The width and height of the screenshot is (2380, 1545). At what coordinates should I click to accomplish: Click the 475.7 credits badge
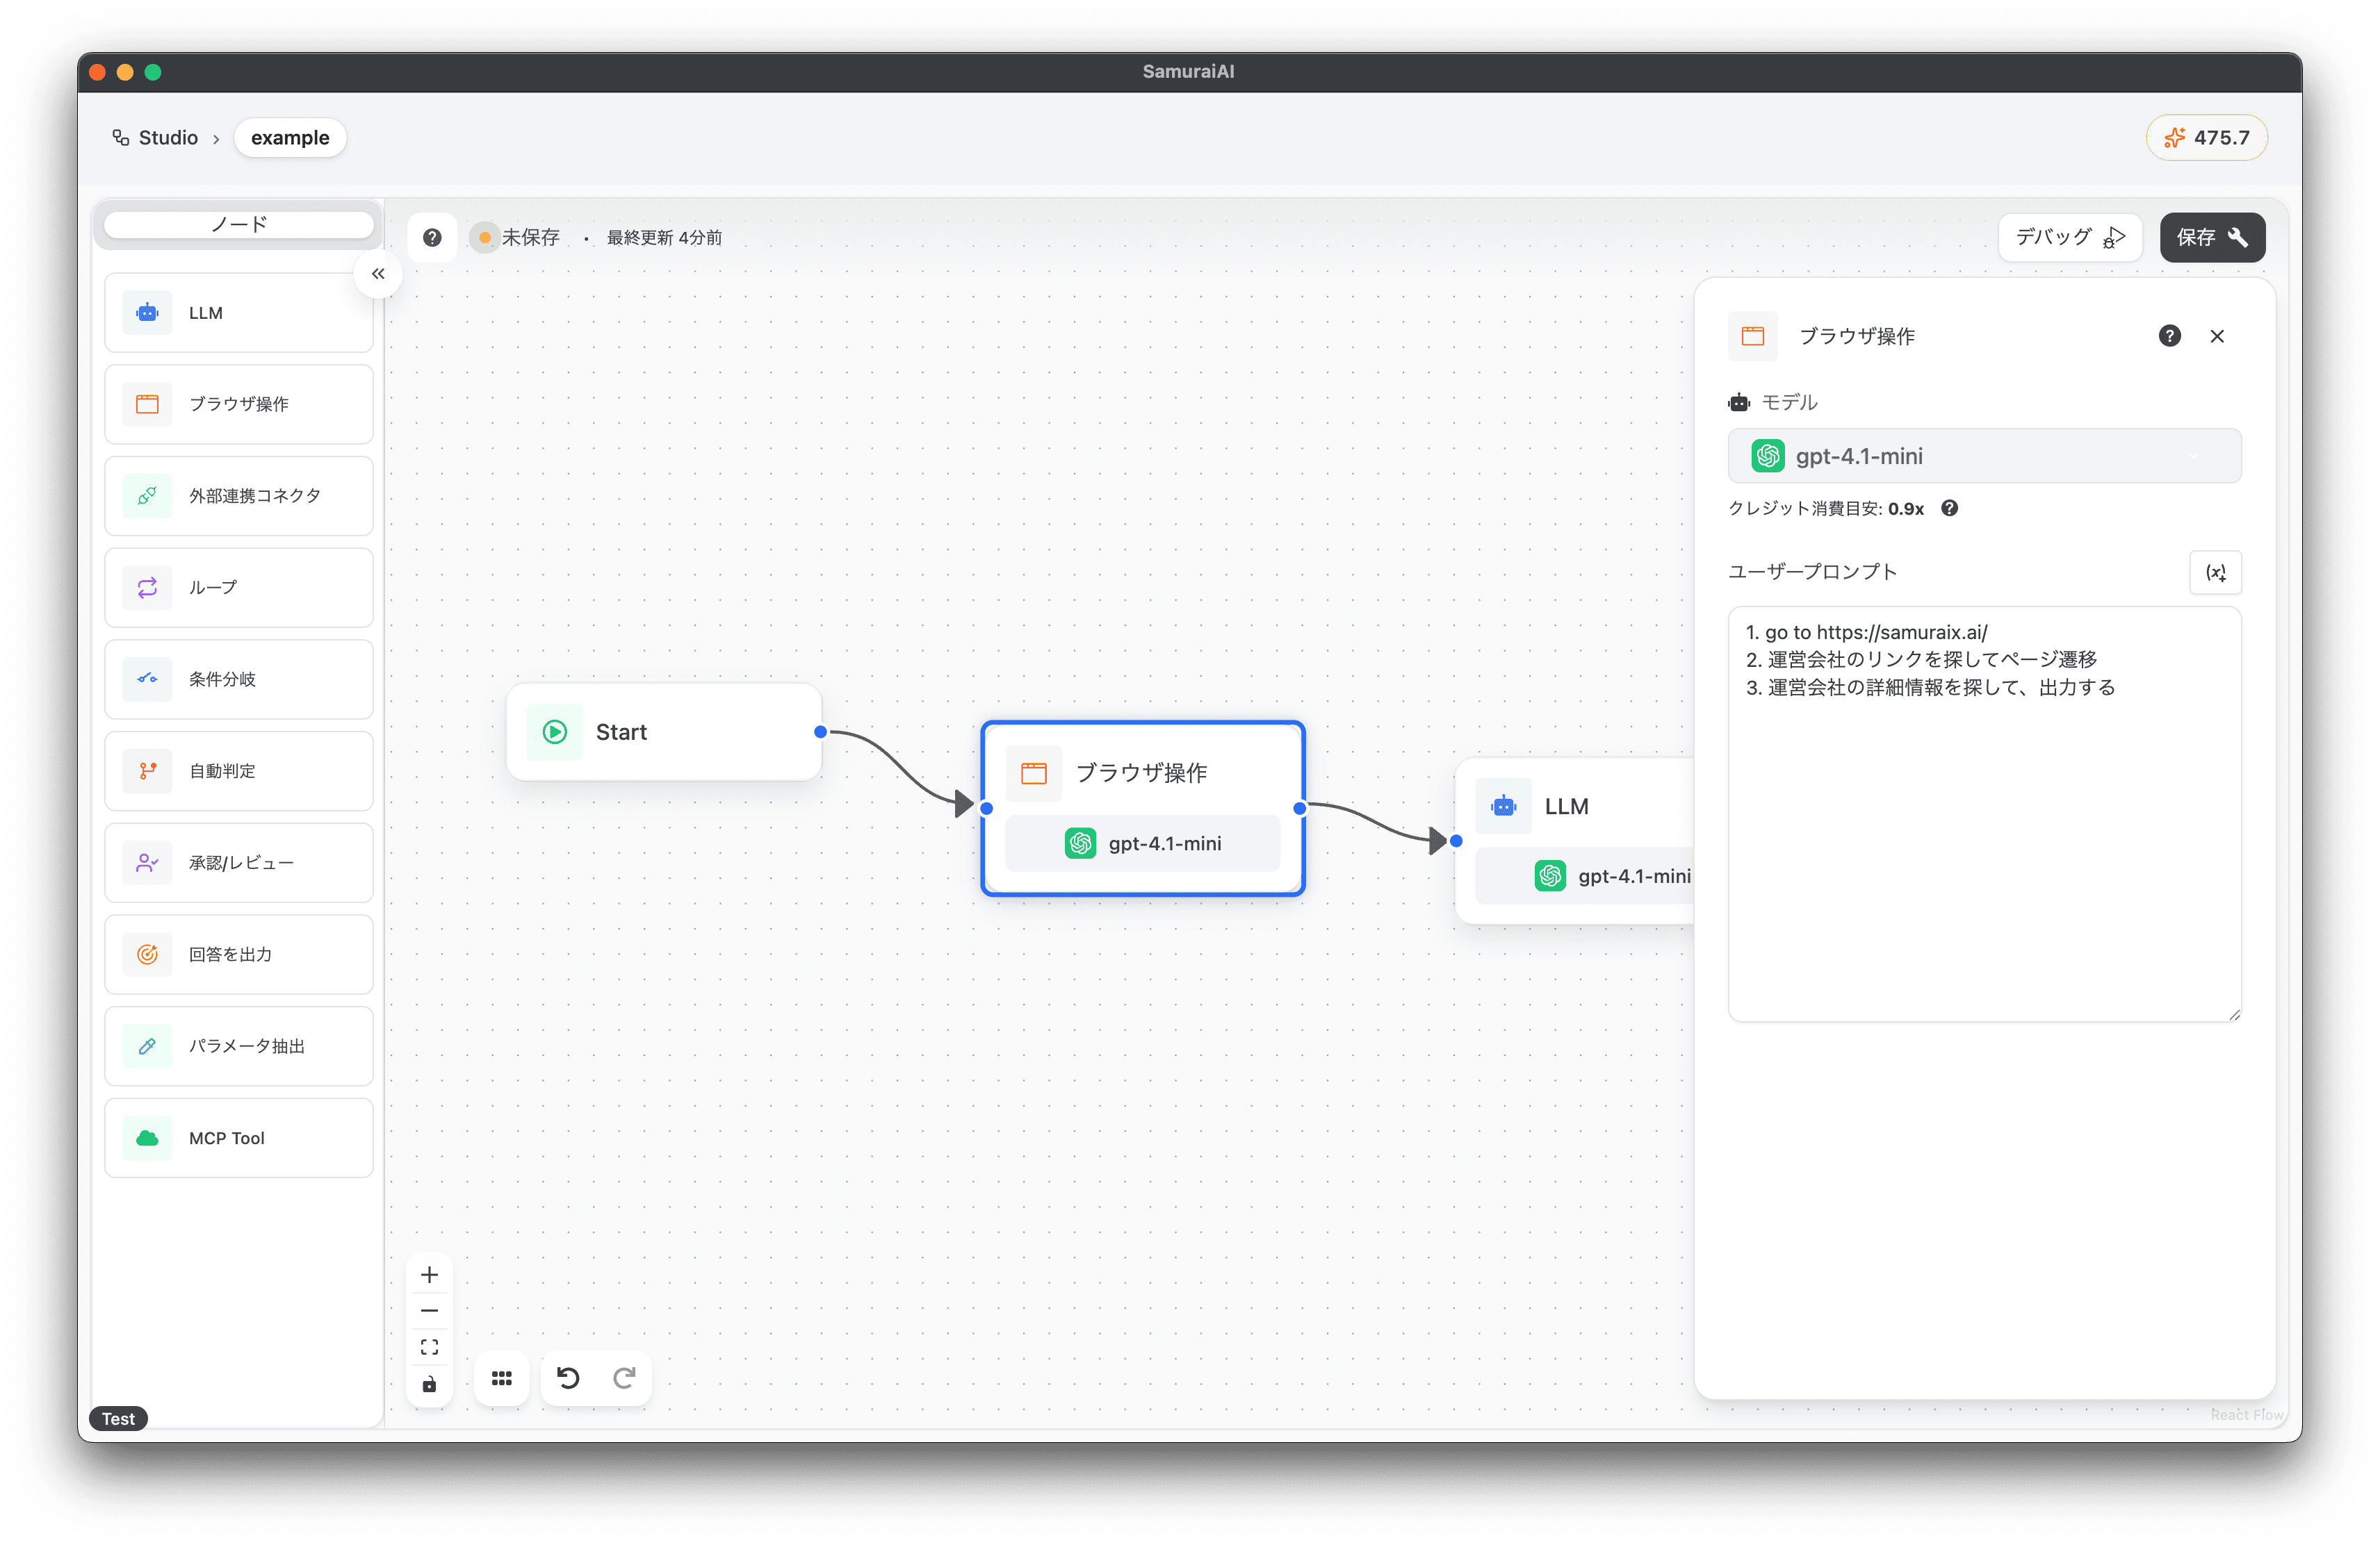point(2206,138)
